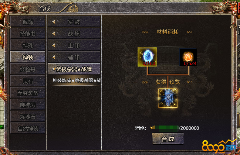Image resolution: width=240 pixels, height=155 pixels.
Task: Select the 灵石 tab
Action: tap(28, 81)
